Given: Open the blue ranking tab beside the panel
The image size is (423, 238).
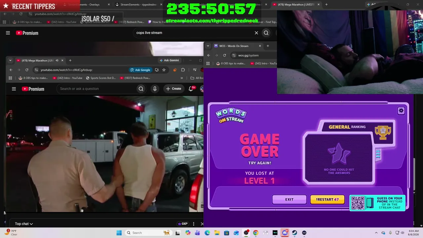Looking at the screenshot, I should [378, 154].
